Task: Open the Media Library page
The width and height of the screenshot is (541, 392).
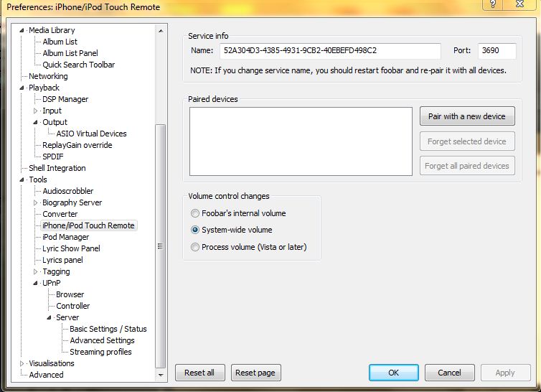Action: pyautogui.click(x=52, y=30)
